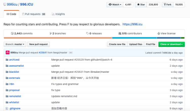
Task: Click Create new file button
Action: pos(117,44)
